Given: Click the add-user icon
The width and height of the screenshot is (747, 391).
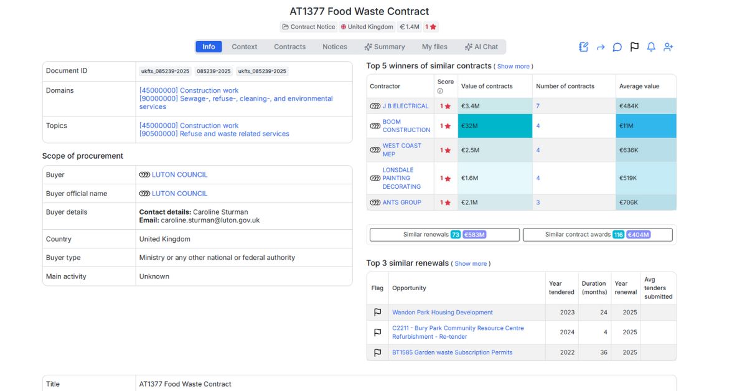Looking at the screenshot, I should point(668,47).
